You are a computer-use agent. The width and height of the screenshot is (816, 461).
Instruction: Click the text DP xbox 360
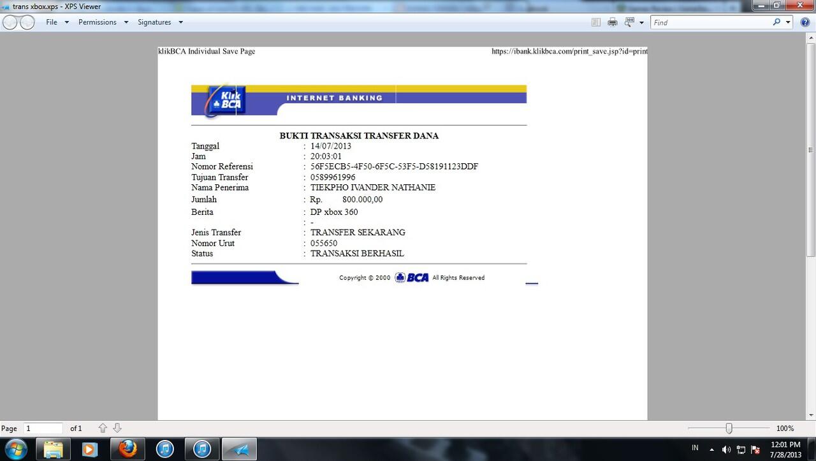(x=334, y=212)
